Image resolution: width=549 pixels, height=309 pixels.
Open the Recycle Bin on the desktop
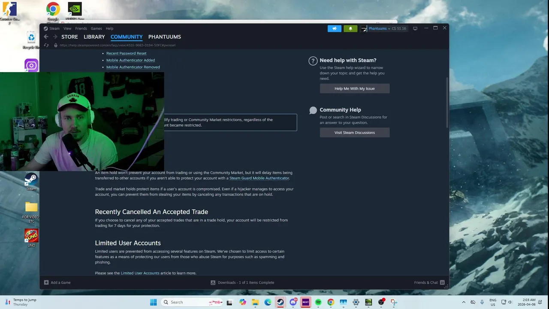click(31, 40)
